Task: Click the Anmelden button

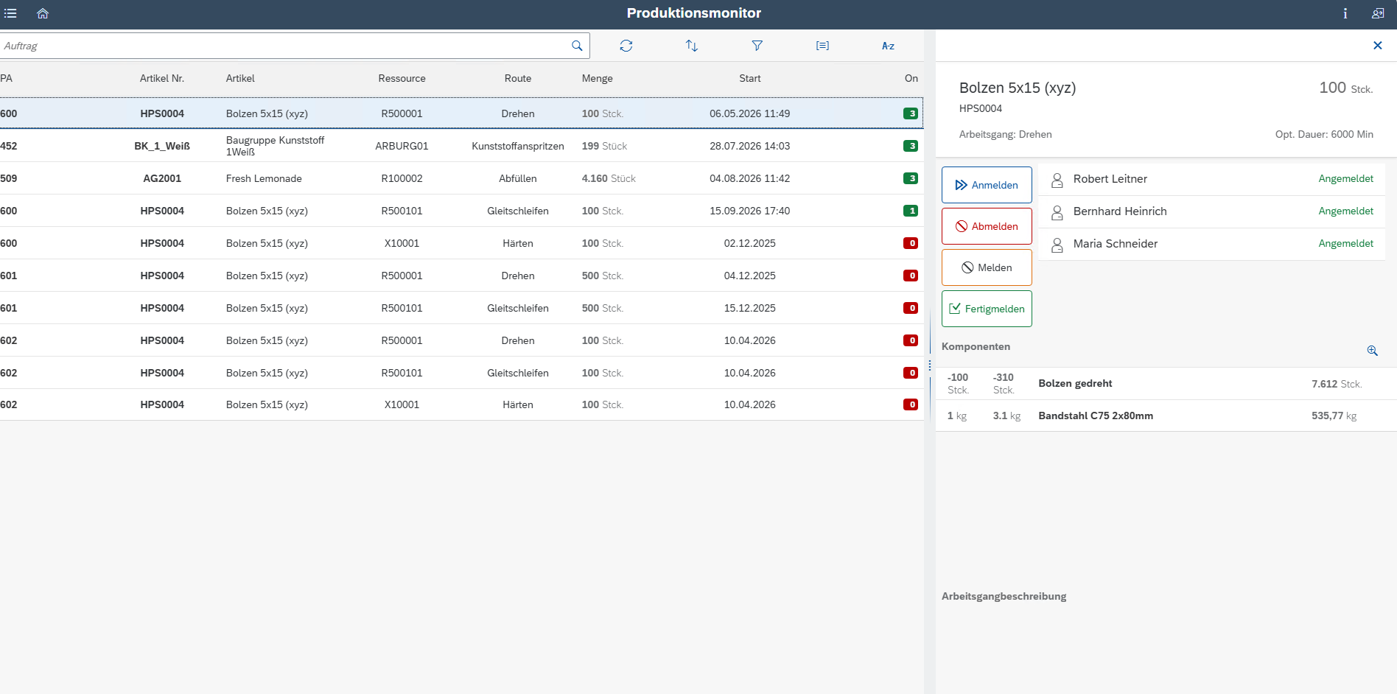Action: coord(987,185)
